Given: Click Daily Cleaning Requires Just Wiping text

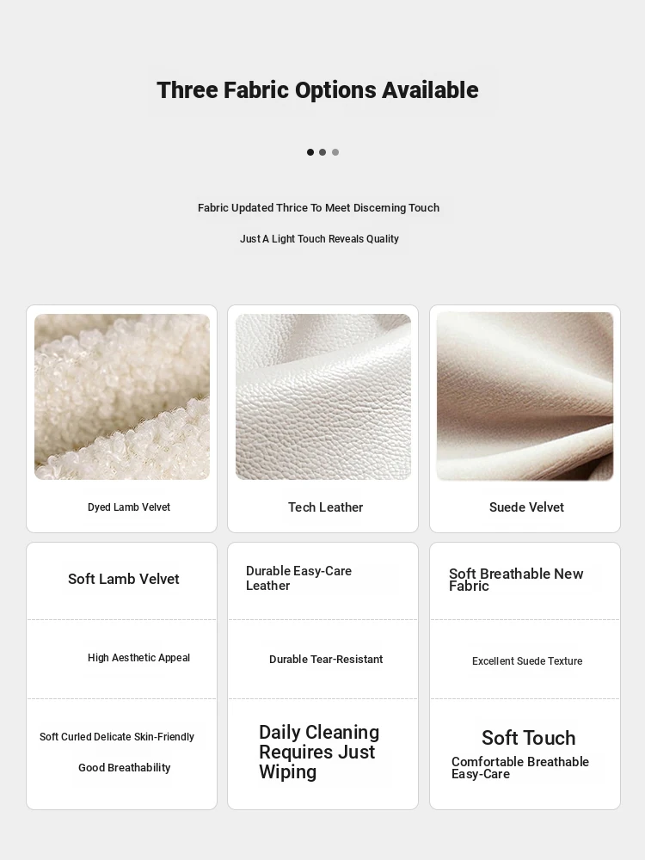Looking at the screenshot, I should click(x=319, y=752).
